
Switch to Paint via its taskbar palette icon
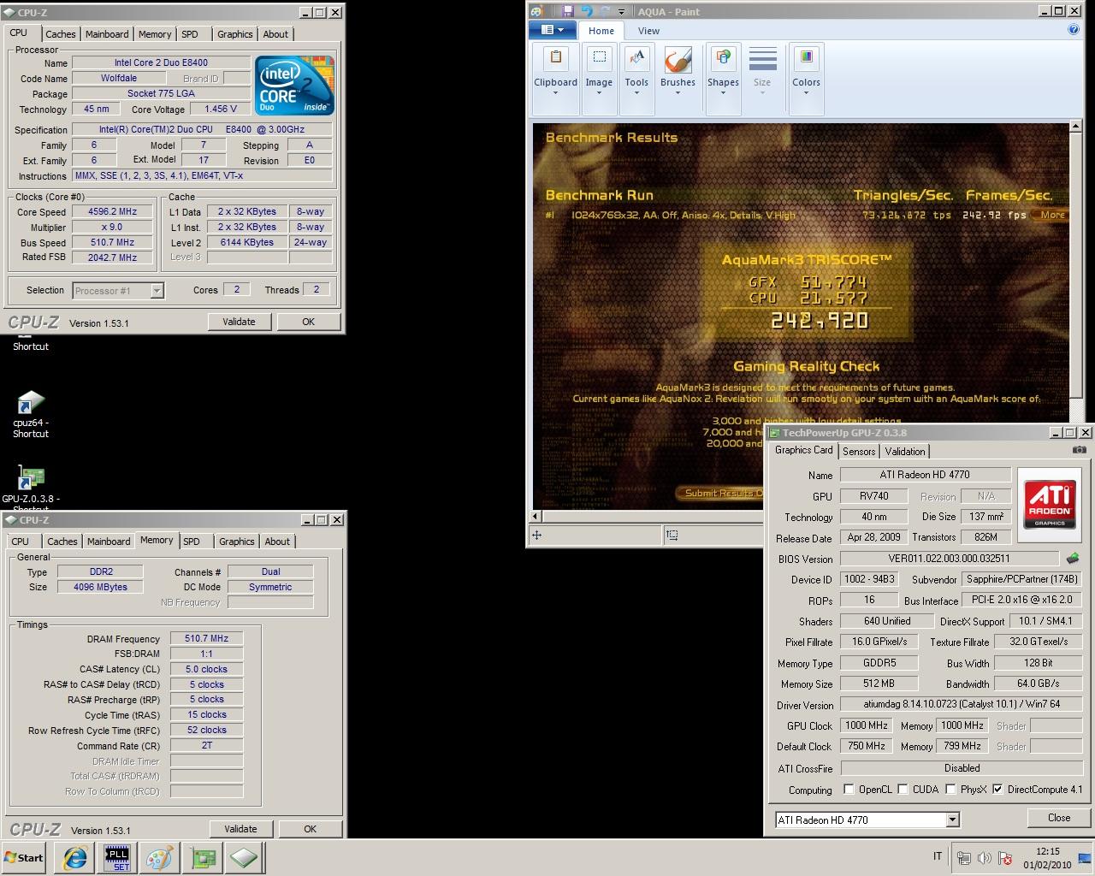tap(159, 857)
